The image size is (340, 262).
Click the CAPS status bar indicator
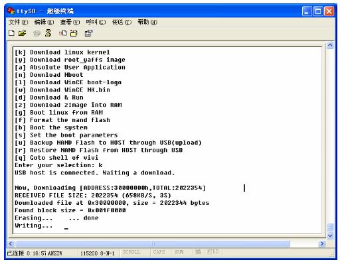pos(159,252)
